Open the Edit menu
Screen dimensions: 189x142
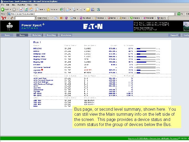coord(8,5)
